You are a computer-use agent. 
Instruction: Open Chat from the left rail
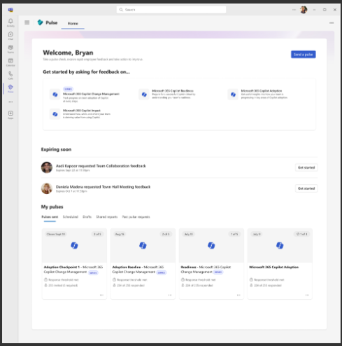10,36
